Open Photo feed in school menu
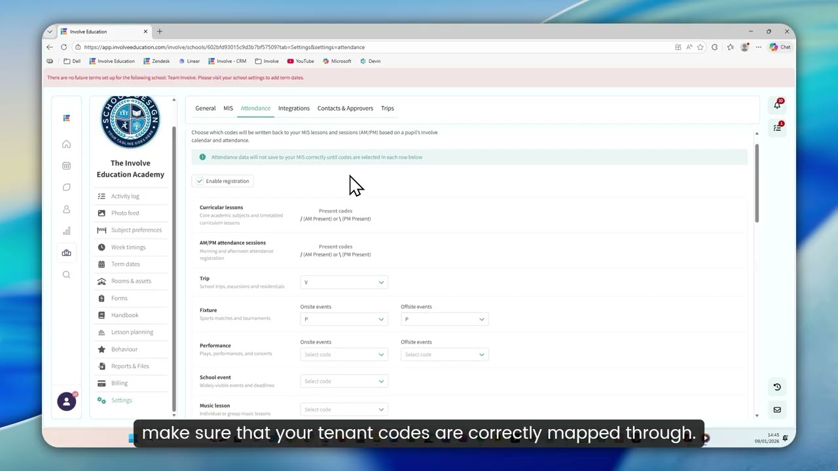Image resolution: width=838 pixels, height=471 pixels. click(124, 213)
